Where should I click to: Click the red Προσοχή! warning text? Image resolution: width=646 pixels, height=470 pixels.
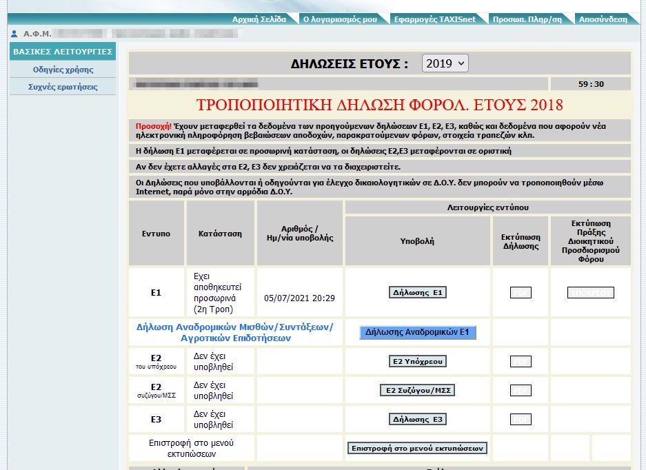pyautogui.click(x=154, y=126)
